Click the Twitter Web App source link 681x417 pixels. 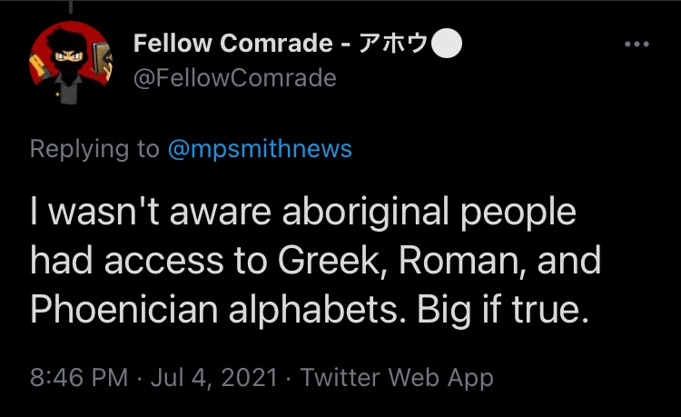(x=397, y=377)
